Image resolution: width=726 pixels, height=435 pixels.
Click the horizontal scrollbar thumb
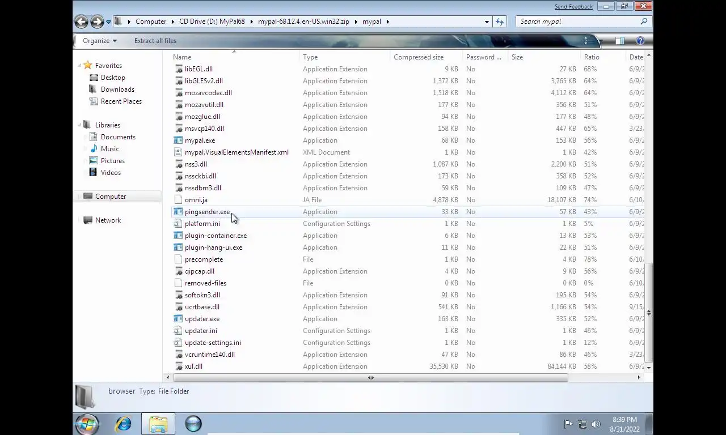371,378
